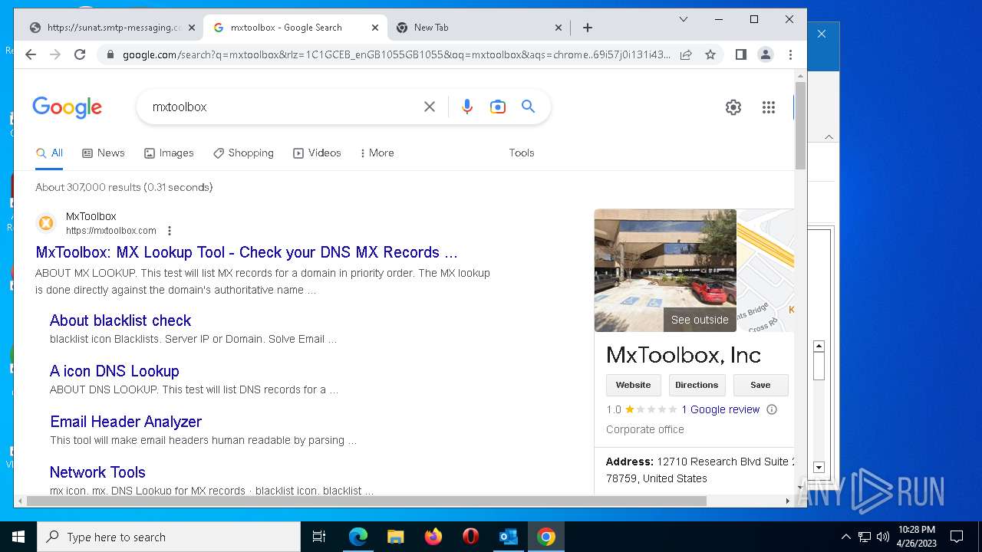Collapse the chevron in the background window
The width and height of the screenshot is (982, 552).
(829, 136)
